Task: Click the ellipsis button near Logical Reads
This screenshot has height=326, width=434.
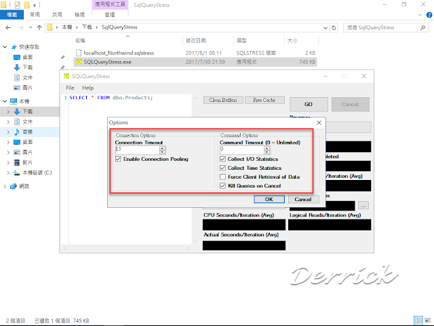Action: pos(363,205)
